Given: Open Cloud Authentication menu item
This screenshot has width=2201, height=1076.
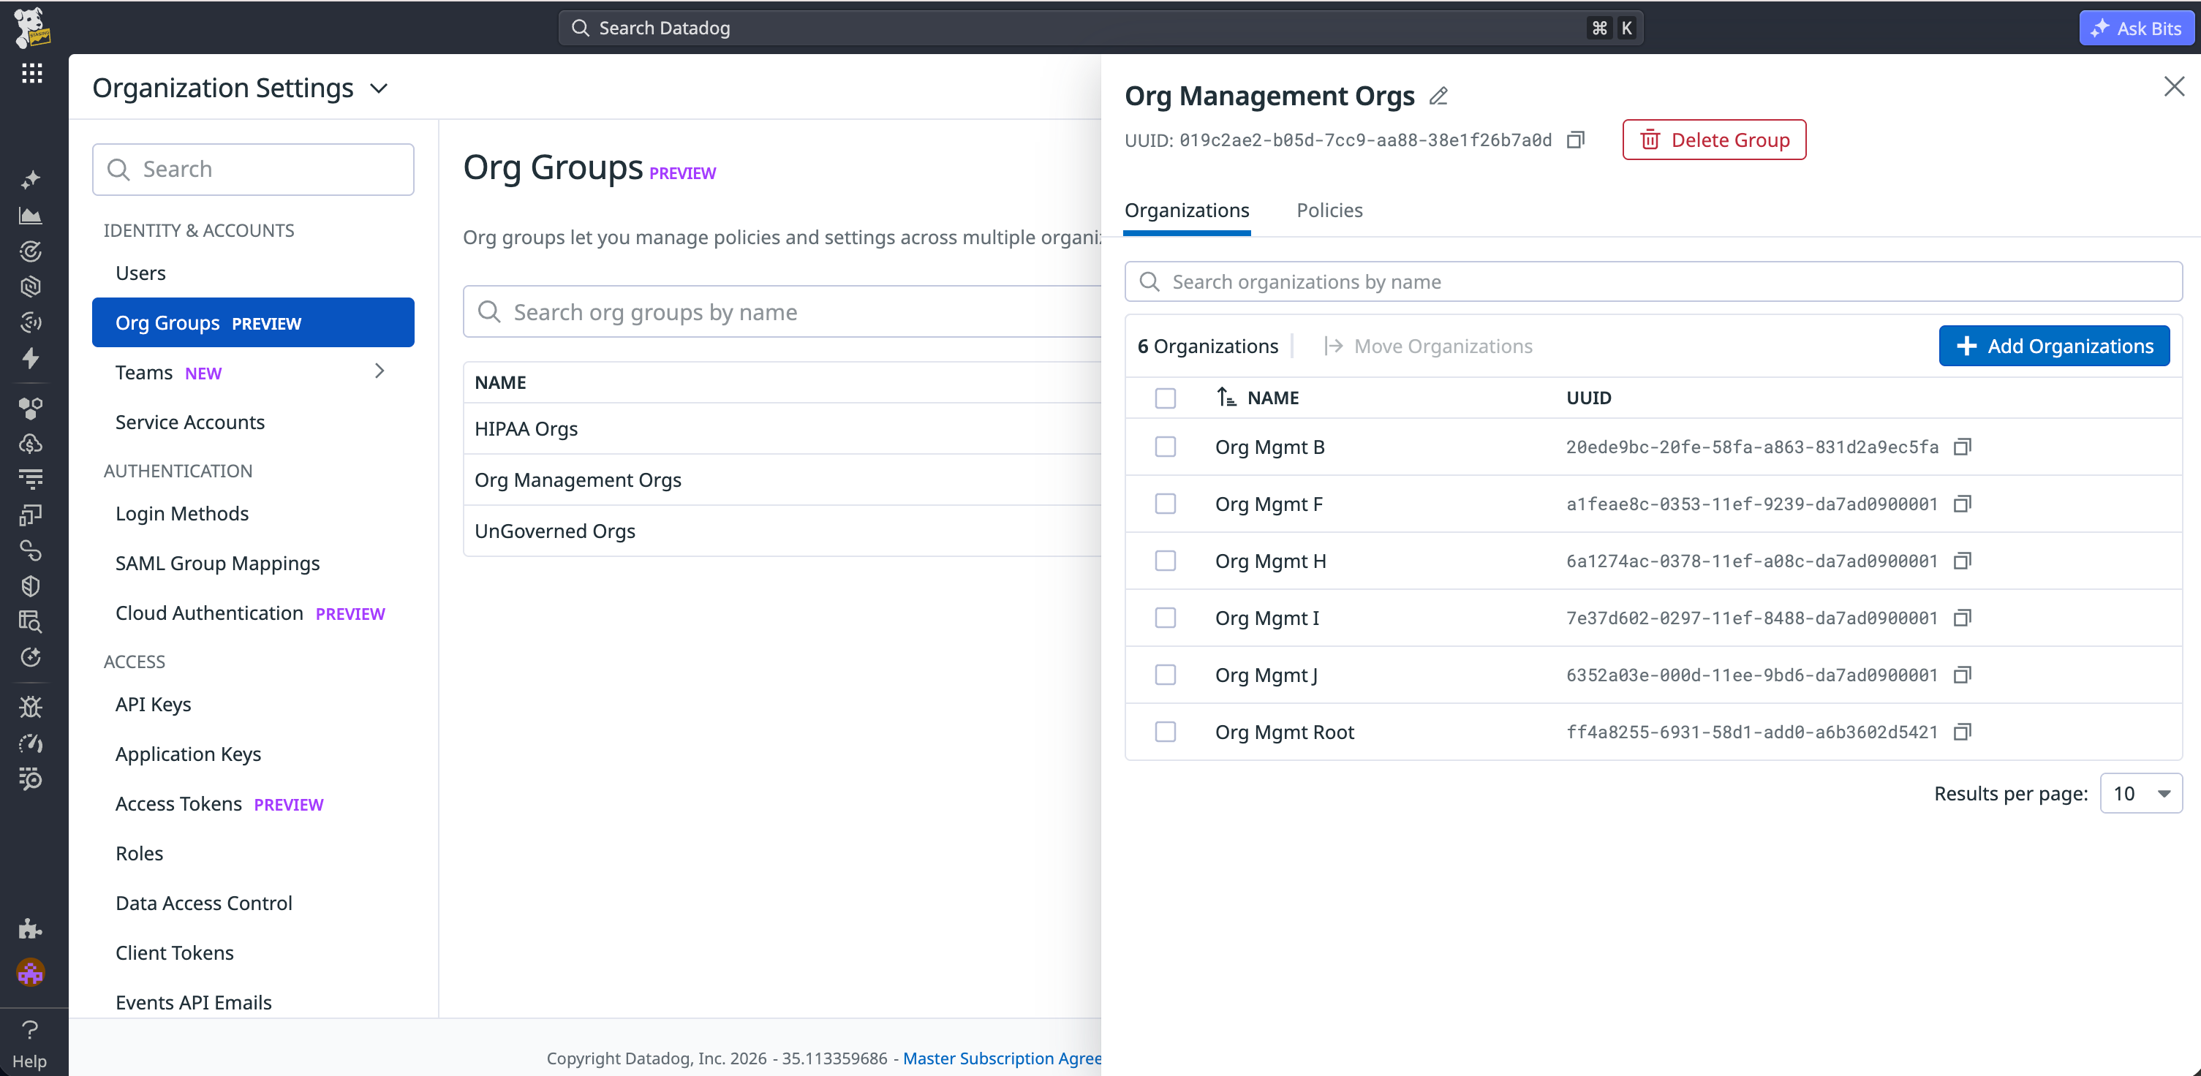Looking at the screenshot, I should click(x=253, y=613).
